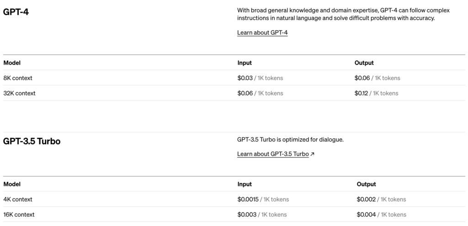The height and width of the screenshot is (226, 468).
Task: Open the Learn about GPT-3.5 Turbo link
Action: pos(273,154)
